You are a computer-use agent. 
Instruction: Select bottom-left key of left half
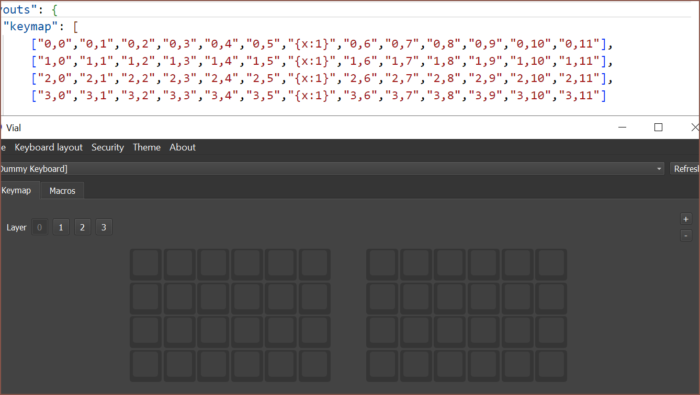(145, 366)
